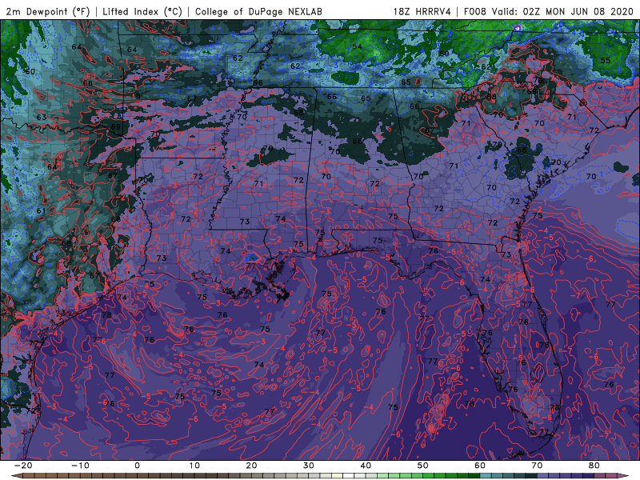Click the "F008 Valid: 02Z MON JUN 08 2020" text

[548, 11]
